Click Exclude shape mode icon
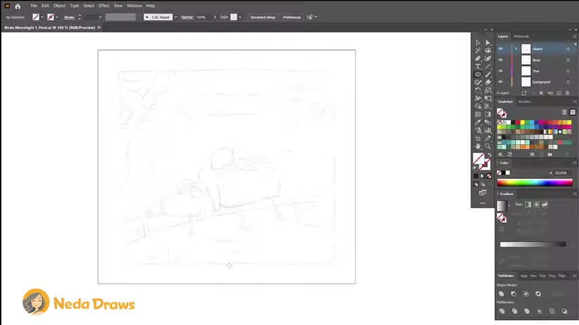This screenshot has width=579, height=325. 538,294
